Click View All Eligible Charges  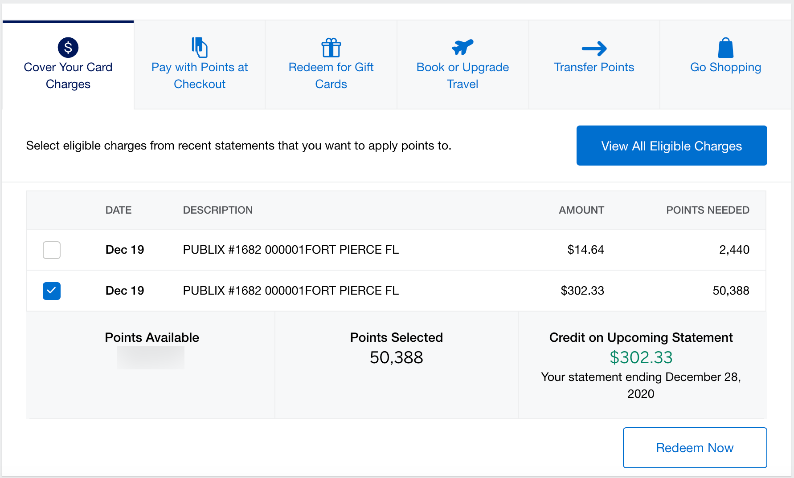point(671,146)
